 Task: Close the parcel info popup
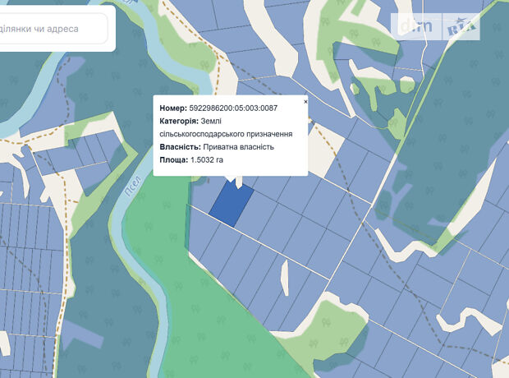(305, 101)
